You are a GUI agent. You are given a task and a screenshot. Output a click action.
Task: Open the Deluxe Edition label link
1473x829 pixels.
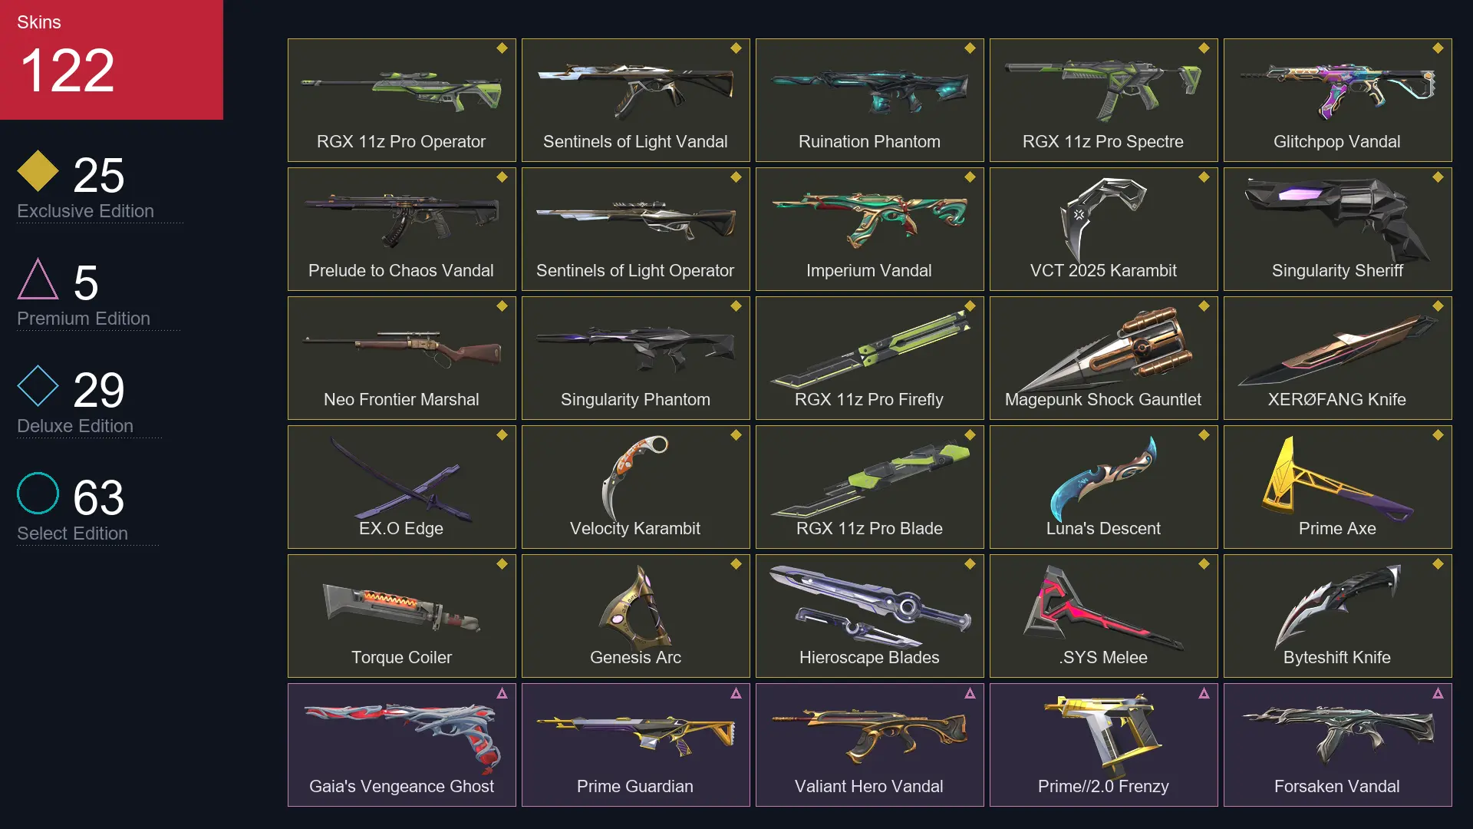point(75,426)
